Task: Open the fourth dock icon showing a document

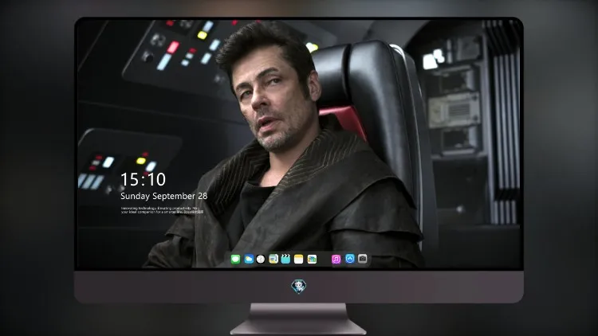Action: pyautogui.click(x=273, y=259)
